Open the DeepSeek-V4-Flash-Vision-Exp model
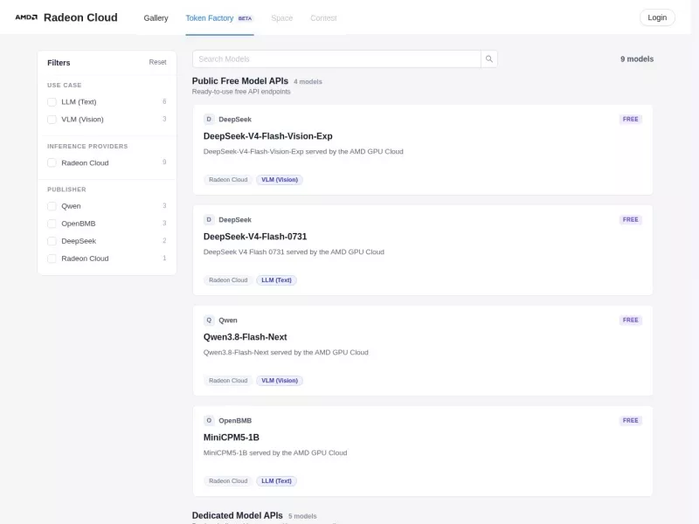Image resolution: width=699 pixels, height=524 pixels. [x=268, y=136]
